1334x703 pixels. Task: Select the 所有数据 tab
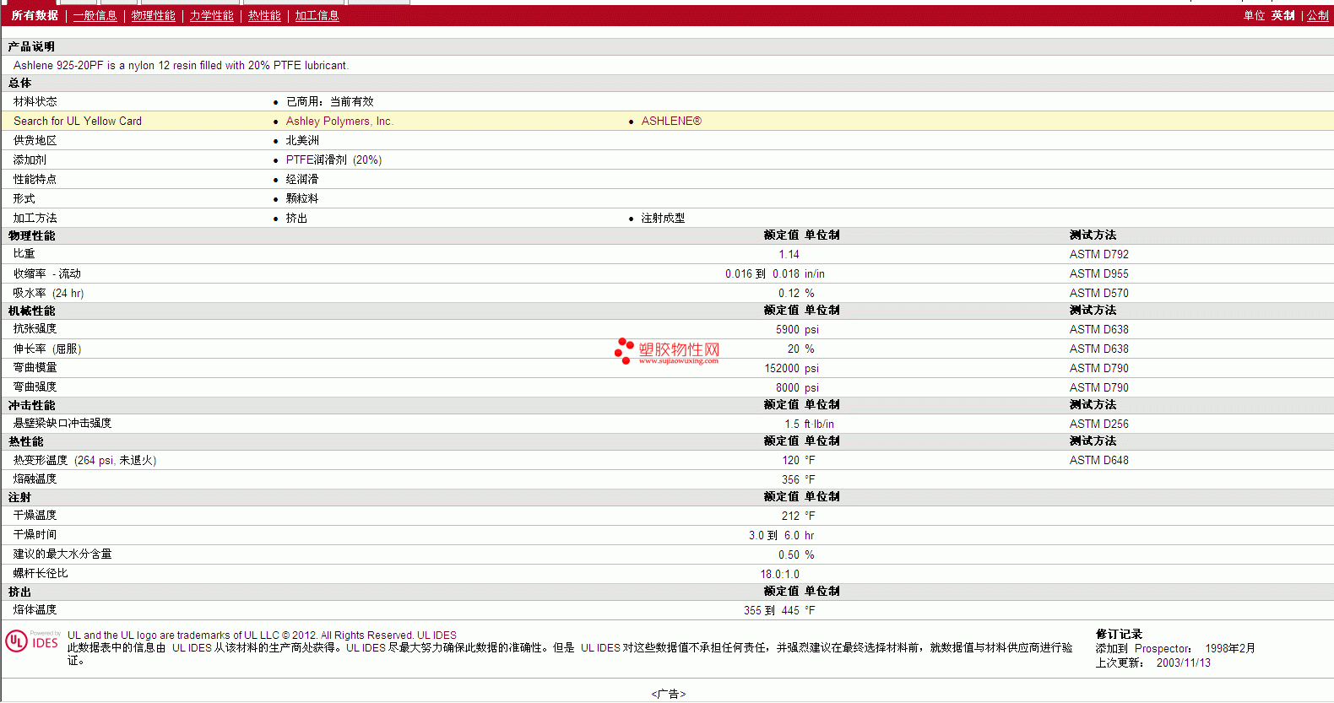[x=35, y=16]
